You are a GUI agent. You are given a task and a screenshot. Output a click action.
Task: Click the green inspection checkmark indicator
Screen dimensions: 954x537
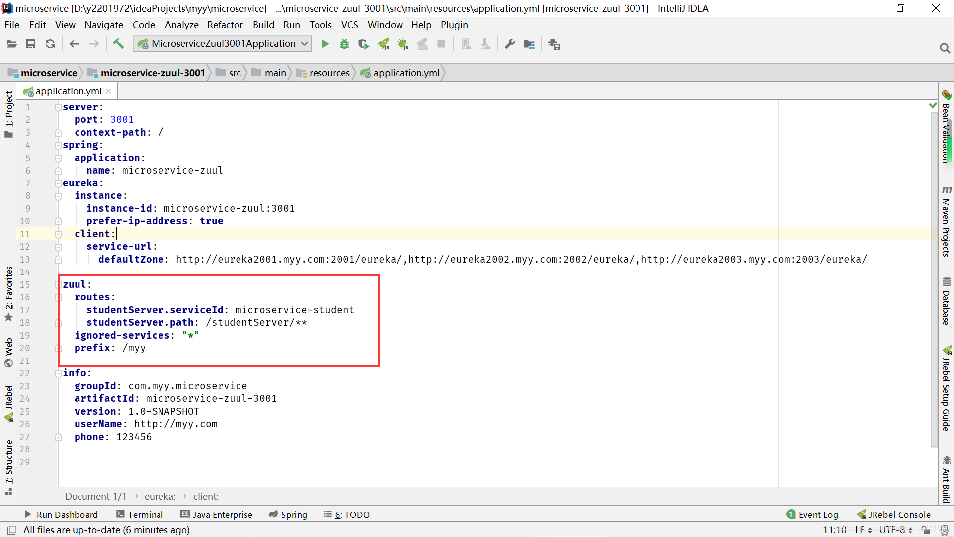(933, 105)
